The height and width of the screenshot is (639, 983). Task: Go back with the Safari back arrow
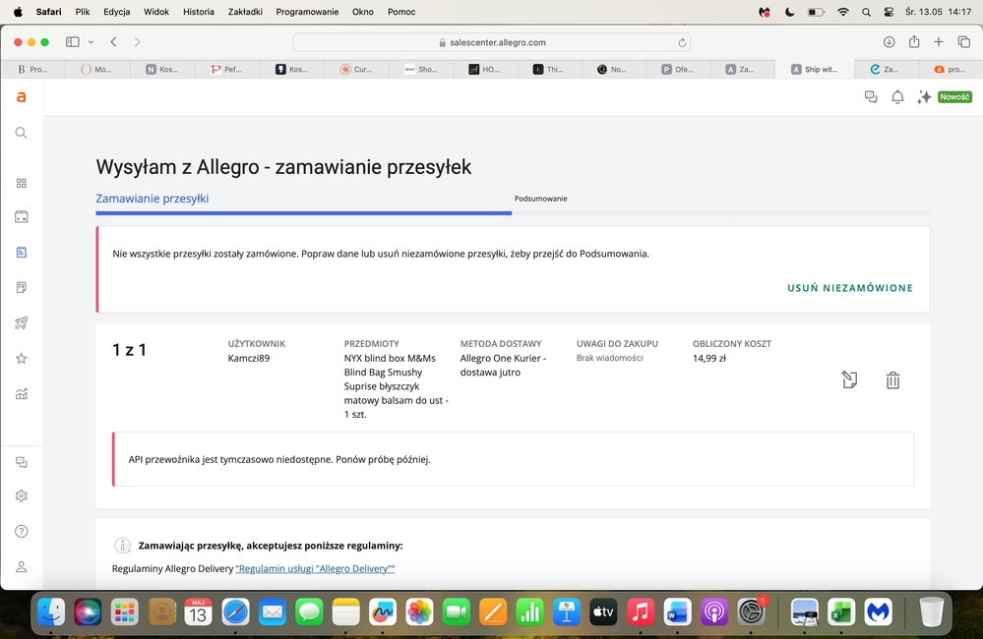tap(113, 42)
